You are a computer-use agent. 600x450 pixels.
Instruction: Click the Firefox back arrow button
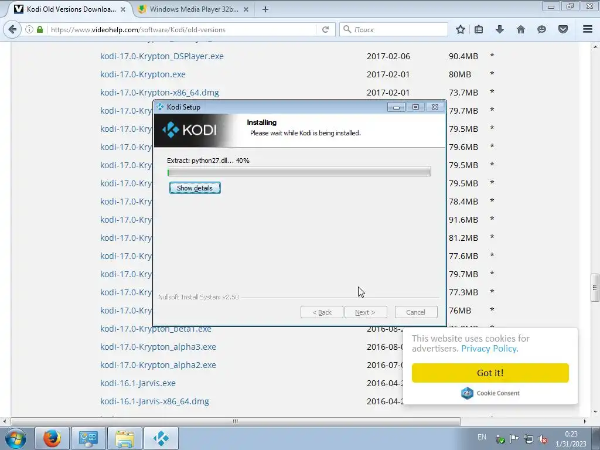13,29
